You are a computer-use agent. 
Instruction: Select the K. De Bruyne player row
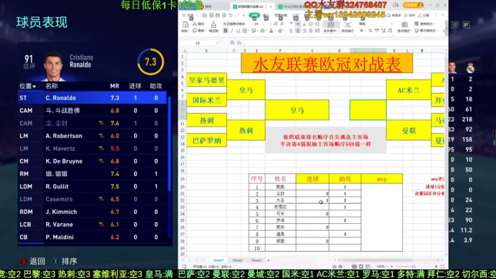92,161
